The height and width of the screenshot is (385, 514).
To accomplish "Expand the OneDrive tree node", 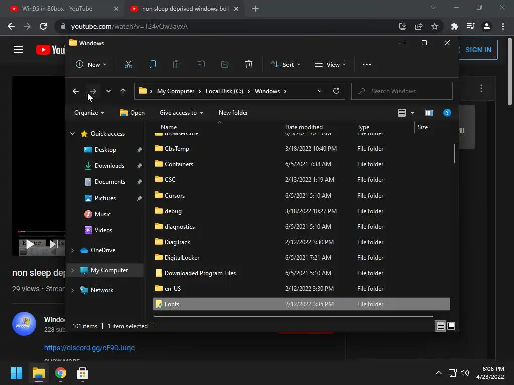I will click(x=73, y=250).
